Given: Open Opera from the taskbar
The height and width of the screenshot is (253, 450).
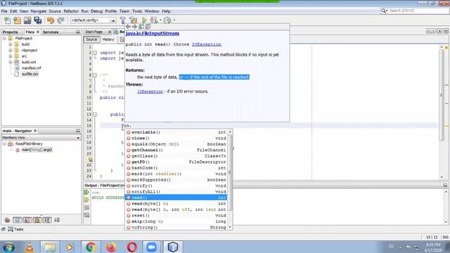Looking at the screenshot, I should 131,247.
